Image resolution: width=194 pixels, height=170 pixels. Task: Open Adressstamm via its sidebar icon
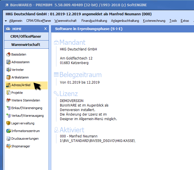click(x=8, y=62)
